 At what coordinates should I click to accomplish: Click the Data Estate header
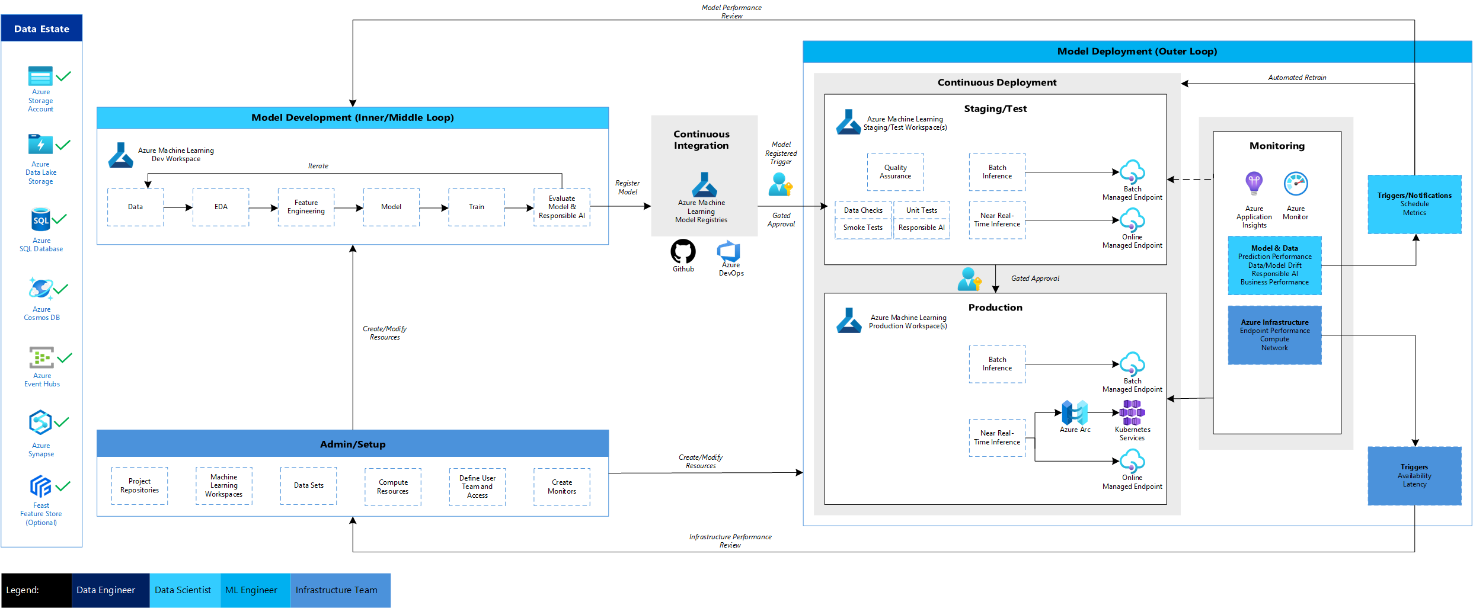pos(41,28)
